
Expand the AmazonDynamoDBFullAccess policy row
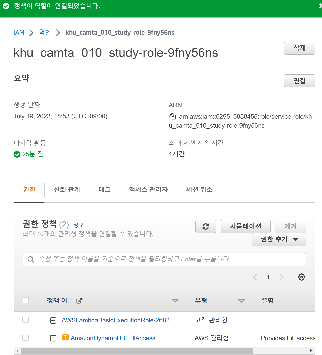(53, 338)
